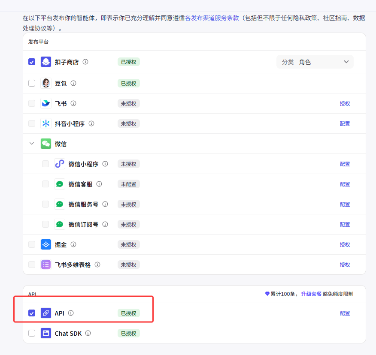Screen dimensions: 376x355
Task: Click the 飞书 logo icon
Action: (46, 103)
